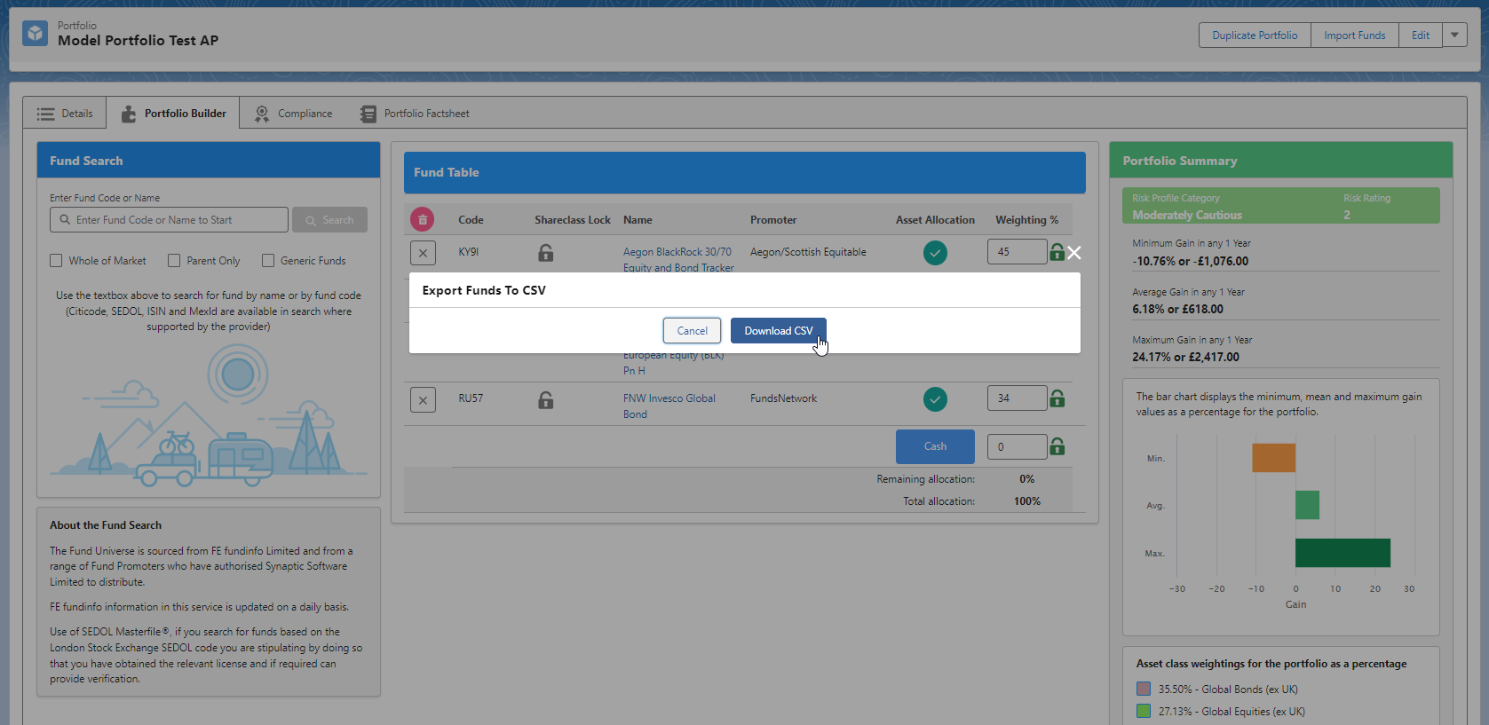This screenshot has height=725, width=1489.
Task: Click the Shareclass Lock column header
Action: tap(573, 220)
